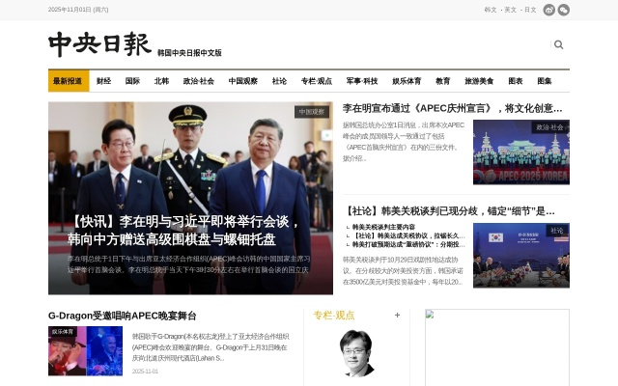This screenshot has width=618, height=386.
Task: Open the 北韩 menu item
Action: (161, 81)
